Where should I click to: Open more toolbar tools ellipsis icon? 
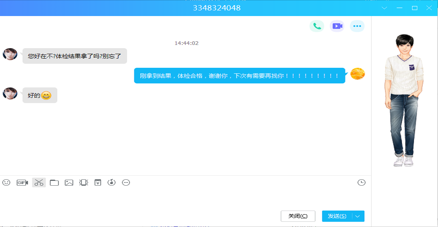coord(126,182)
